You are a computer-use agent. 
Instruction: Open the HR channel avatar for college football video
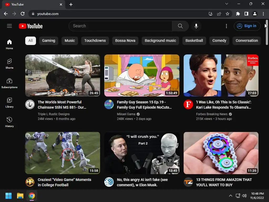(30, 182)
